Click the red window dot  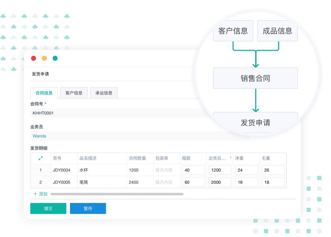click(x=34, y=58)
